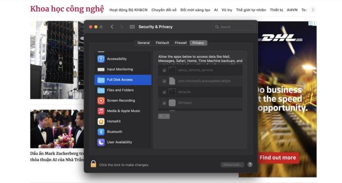The height and width of the screenshot is (183, 342).
Task: Toggle com.microsoft.autoupdate.helper checkbox
Action: [164, 81]
